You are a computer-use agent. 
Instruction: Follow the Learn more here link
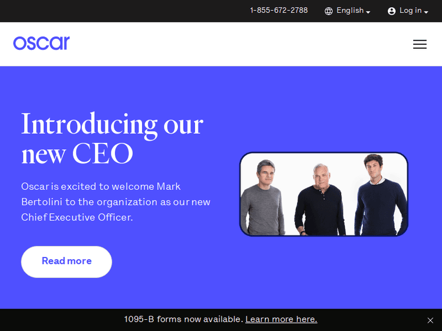tap(281, 319)
